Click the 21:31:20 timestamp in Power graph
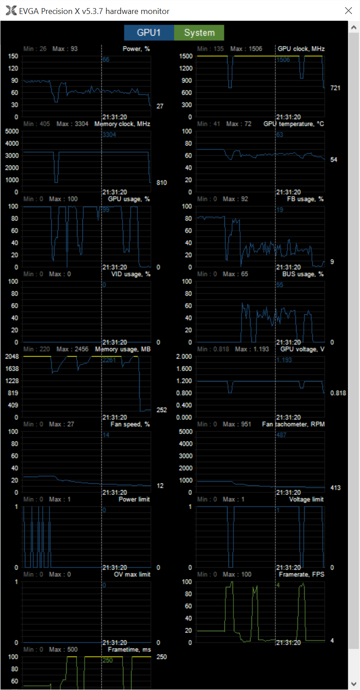The image size is (360, 690). coord(114,116)
